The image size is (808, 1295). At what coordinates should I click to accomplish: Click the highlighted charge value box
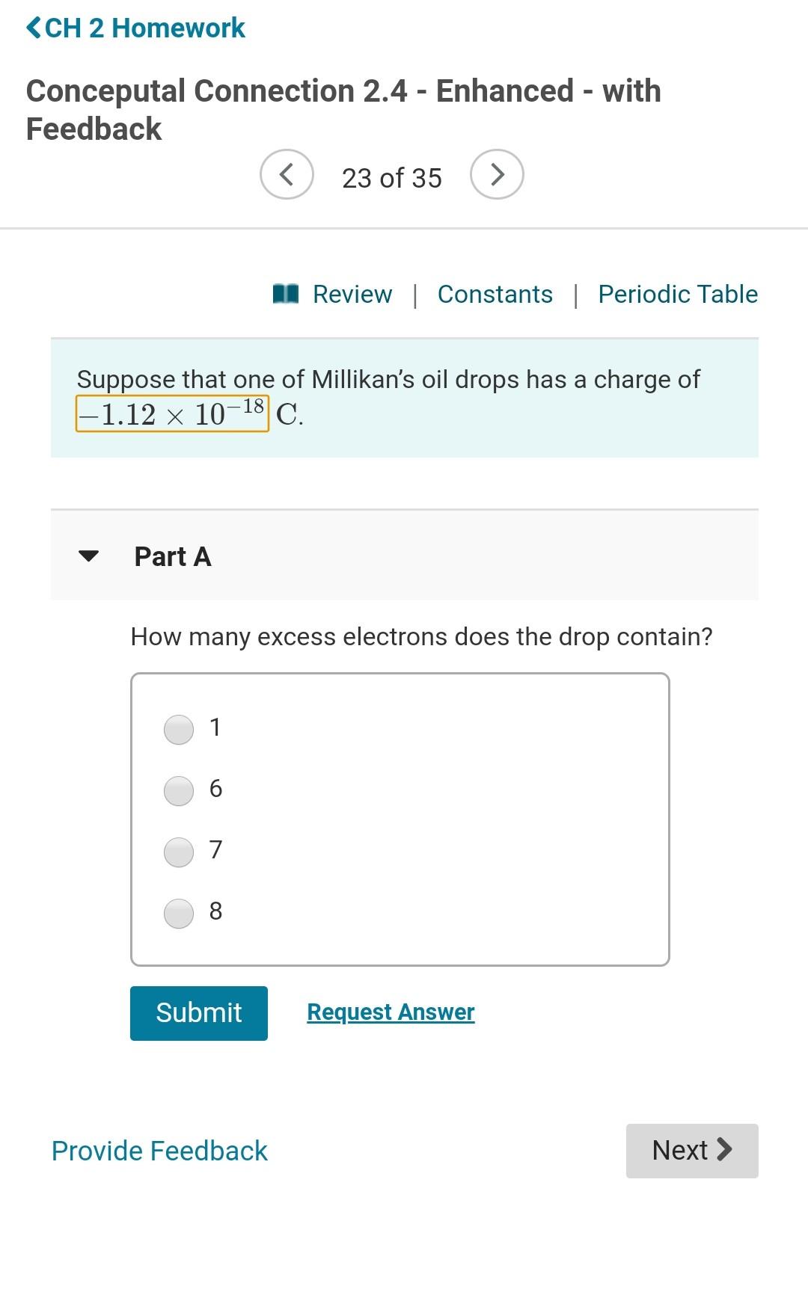point(171,413)
